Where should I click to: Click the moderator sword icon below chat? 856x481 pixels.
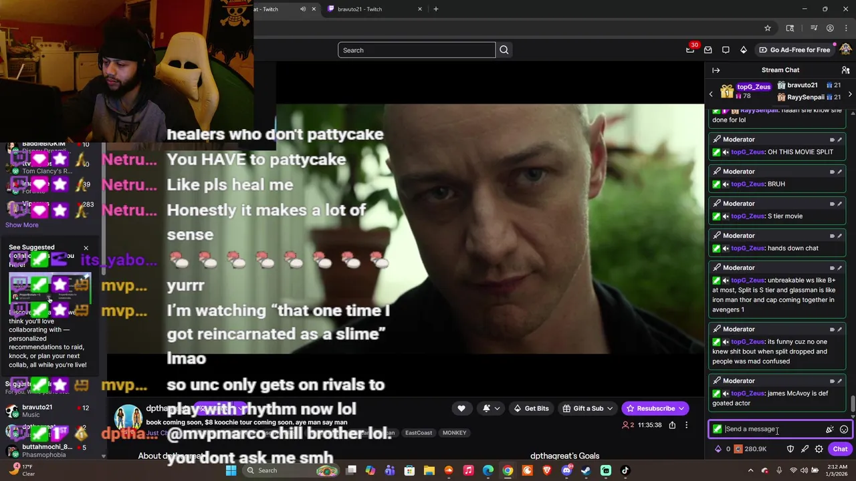805,449
